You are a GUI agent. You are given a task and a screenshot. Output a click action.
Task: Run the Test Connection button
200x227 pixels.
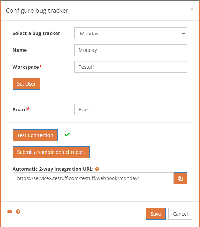tap(35, 135)
